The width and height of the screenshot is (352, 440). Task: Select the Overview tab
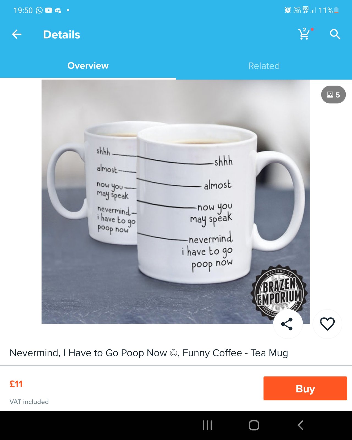click(x=88, y=66)
